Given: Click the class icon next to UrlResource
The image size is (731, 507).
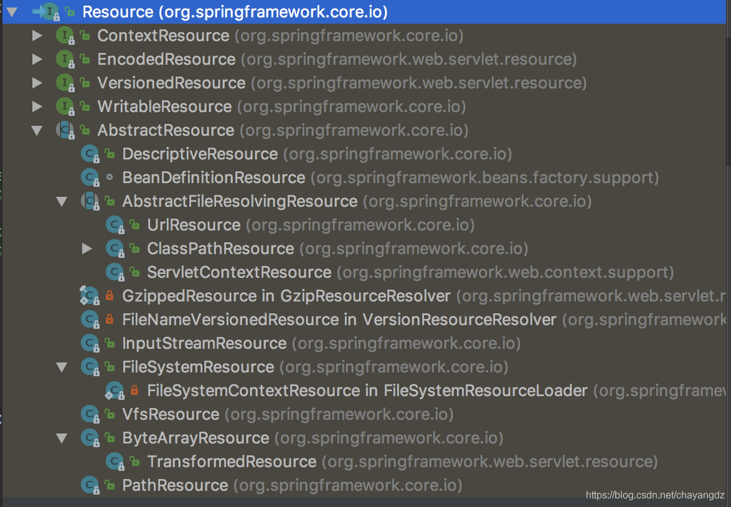Looking at the screenshot, I should 115,225.
